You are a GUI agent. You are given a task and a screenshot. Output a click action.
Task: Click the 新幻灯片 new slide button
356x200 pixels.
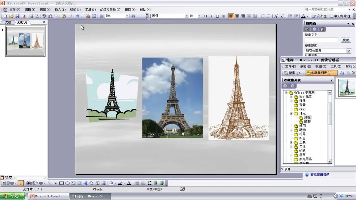[x=340, y=16]
